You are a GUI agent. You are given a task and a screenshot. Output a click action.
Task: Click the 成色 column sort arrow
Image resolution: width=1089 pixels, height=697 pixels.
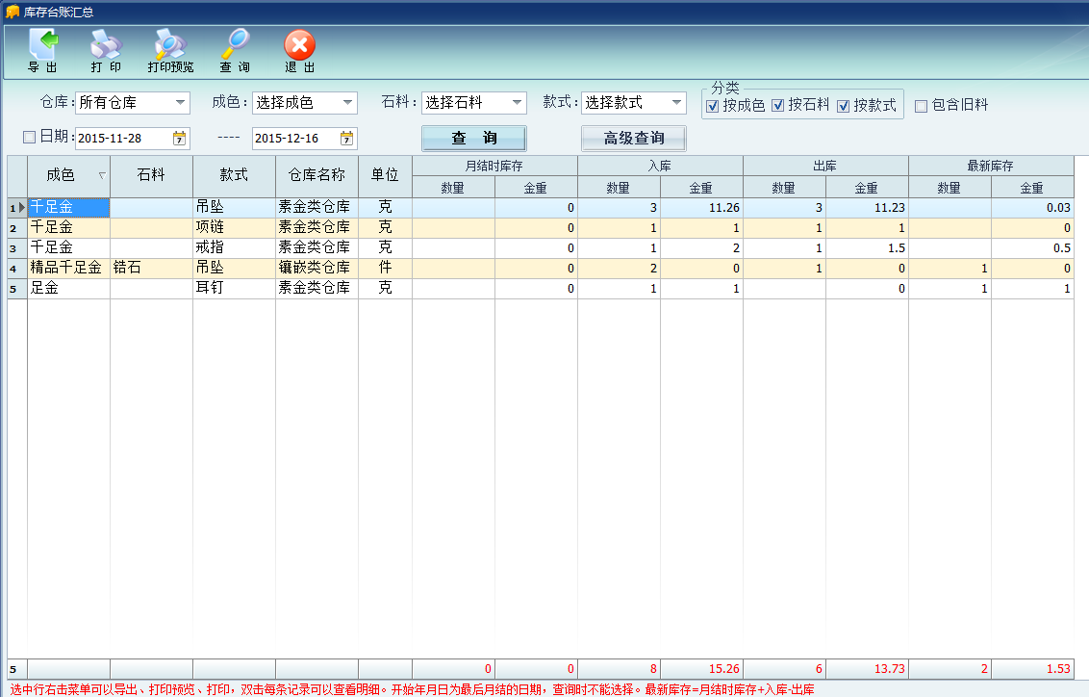(102, 175)
